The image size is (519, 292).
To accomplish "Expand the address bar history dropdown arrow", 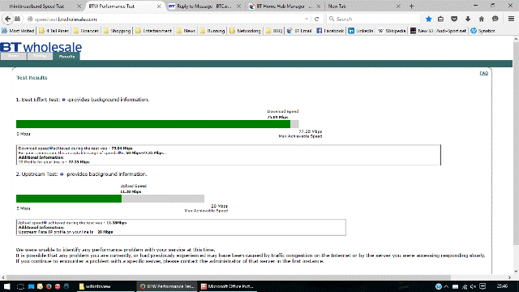I will click(307, 19).
